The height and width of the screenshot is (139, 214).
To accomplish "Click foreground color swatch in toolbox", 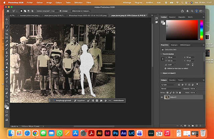I will (6, 107).
